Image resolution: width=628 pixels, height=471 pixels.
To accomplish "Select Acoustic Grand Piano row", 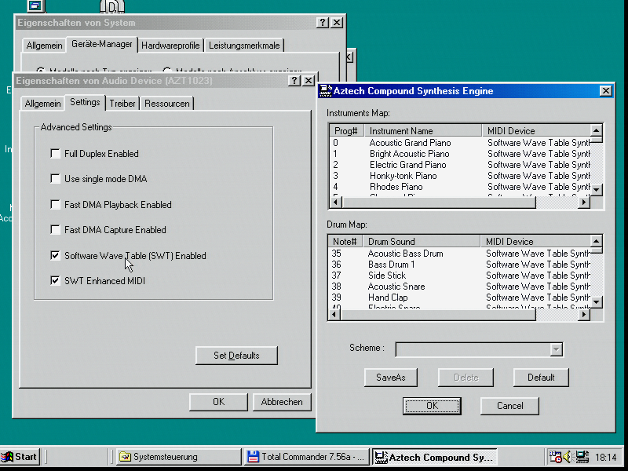I will (x=460, y=143).
